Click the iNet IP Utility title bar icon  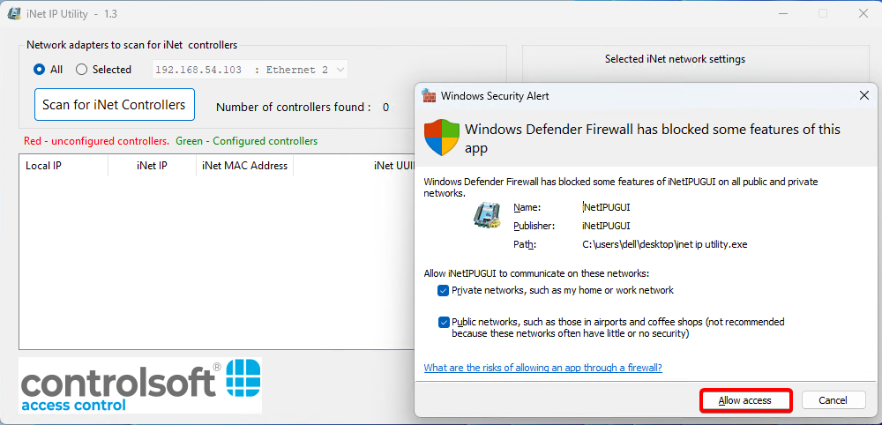[15, 14]
